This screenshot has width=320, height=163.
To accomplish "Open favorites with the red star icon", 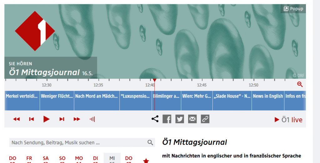I will [x=146, y=161].
